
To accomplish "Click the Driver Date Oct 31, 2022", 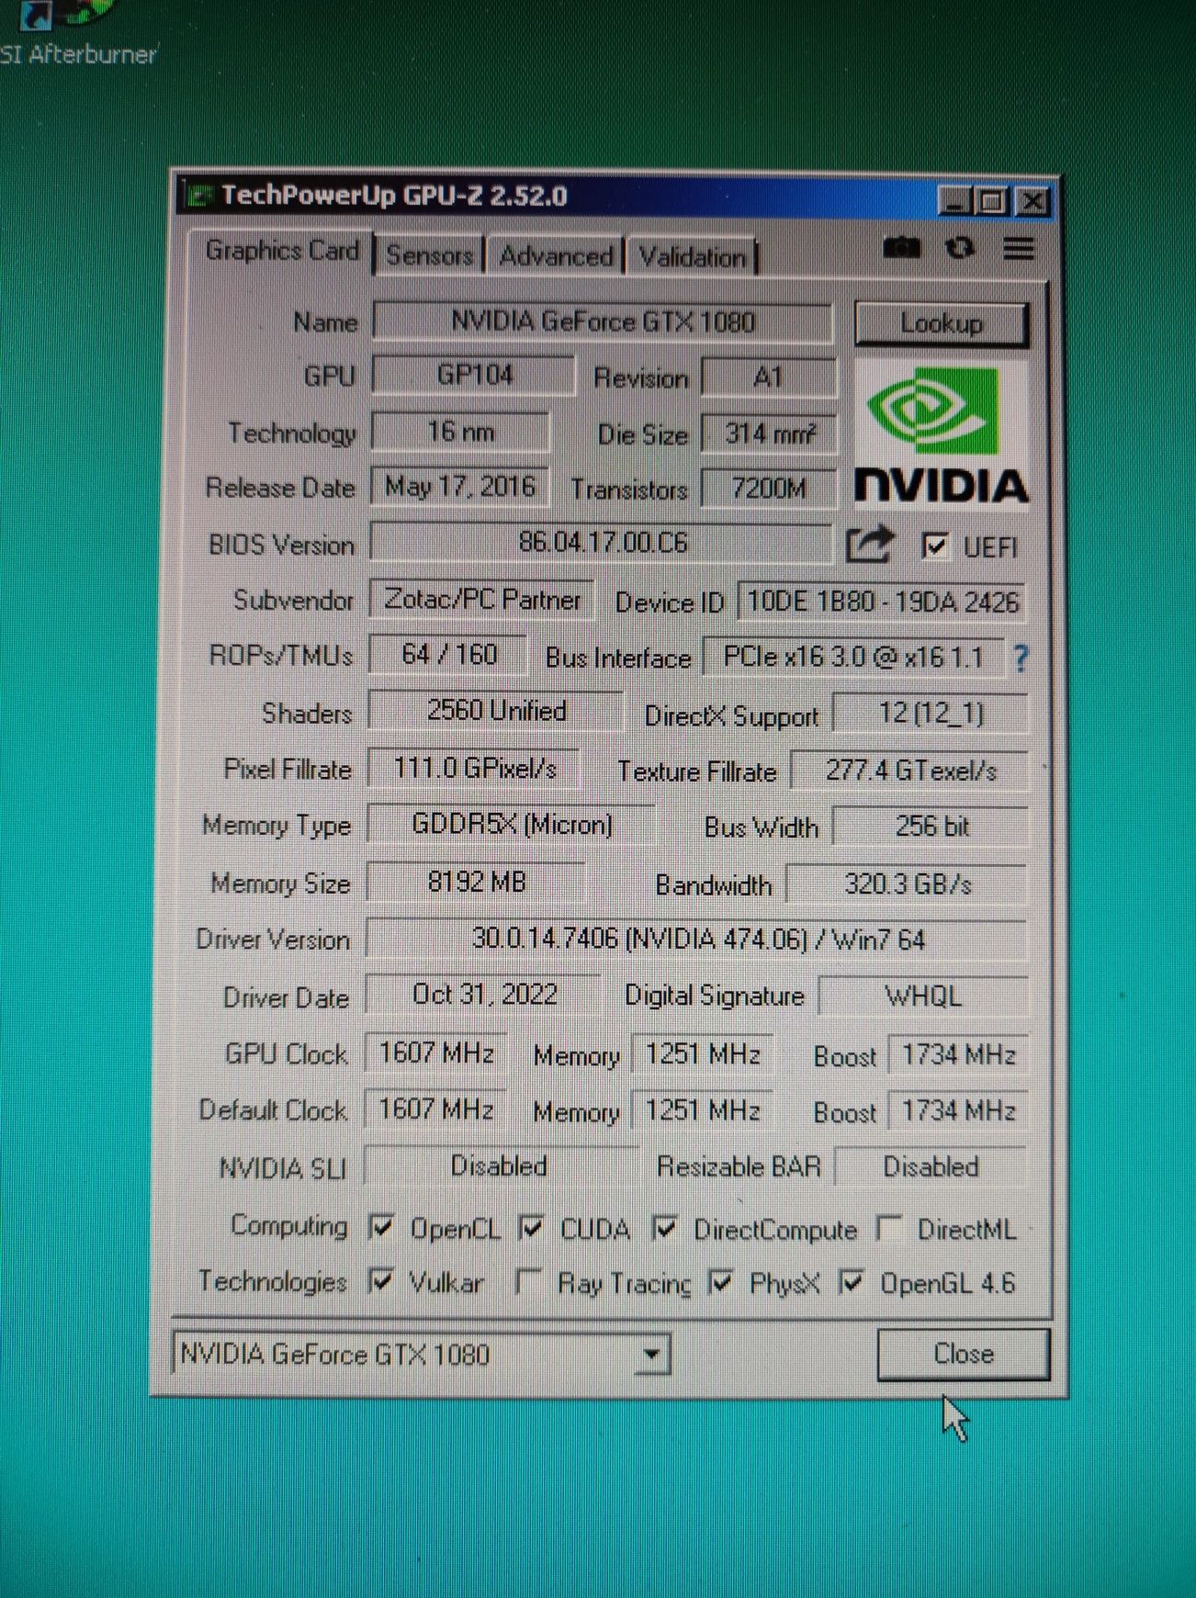I will click(x=483, y=995).
